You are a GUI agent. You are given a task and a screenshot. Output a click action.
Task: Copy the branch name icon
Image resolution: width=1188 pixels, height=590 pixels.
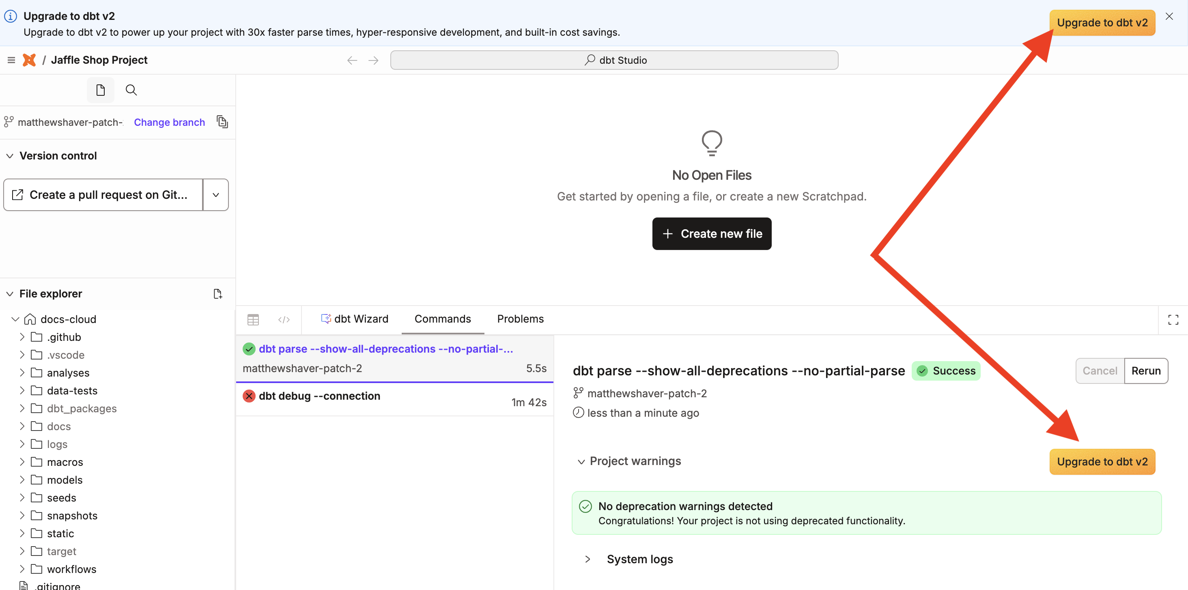pyautogui.click(x=222, y=122)
